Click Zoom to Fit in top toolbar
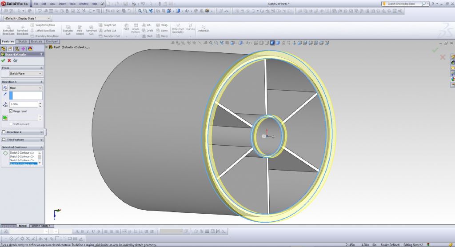The height and width of the screenshot is (247, 455). point(140,11)
